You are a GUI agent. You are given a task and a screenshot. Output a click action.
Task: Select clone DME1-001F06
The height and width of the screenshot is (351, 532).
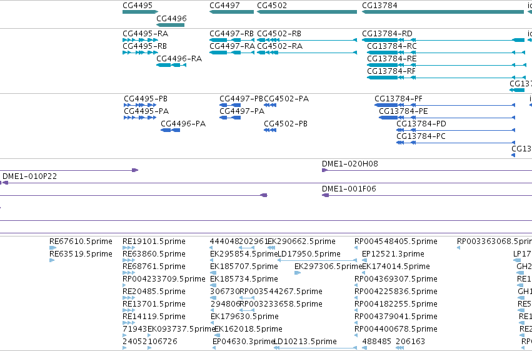427,195
